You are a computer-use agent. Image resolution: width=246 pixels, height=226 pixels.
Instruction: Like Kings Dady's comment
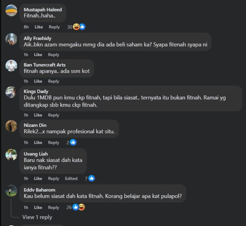click(x=38, y=115)
